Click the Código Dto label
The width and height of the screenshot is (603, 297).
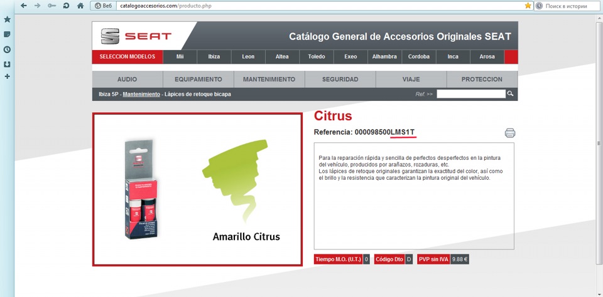[x=389, y=259]
